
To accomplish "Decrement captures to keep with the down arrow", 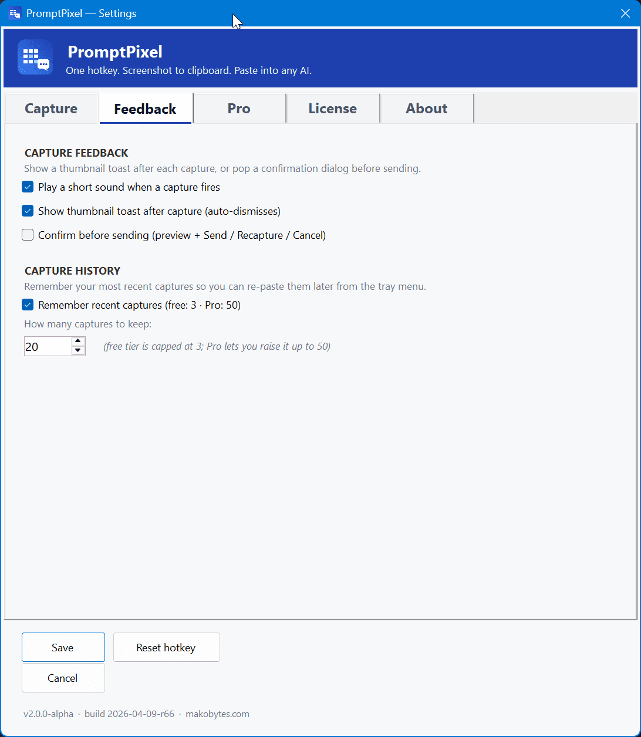I will click(77, 350).
